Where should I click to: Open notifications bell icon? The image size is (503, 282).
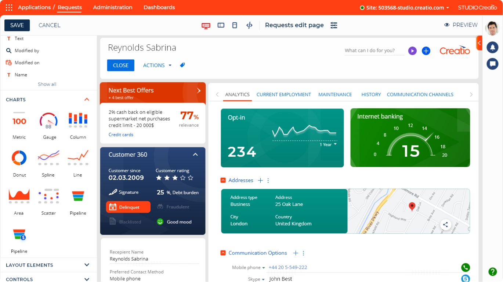(x=492, y=47)
